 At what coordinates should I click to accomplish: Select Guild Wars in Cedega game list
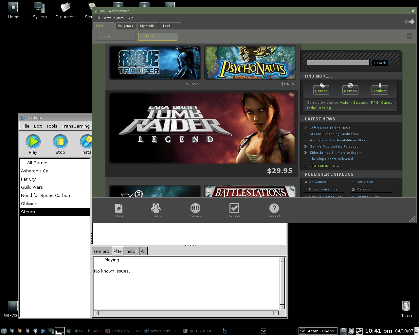[x=55, y=187]
